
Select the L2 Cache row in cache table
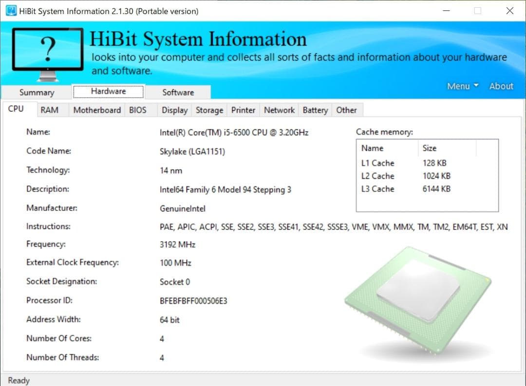coord(378,175)
